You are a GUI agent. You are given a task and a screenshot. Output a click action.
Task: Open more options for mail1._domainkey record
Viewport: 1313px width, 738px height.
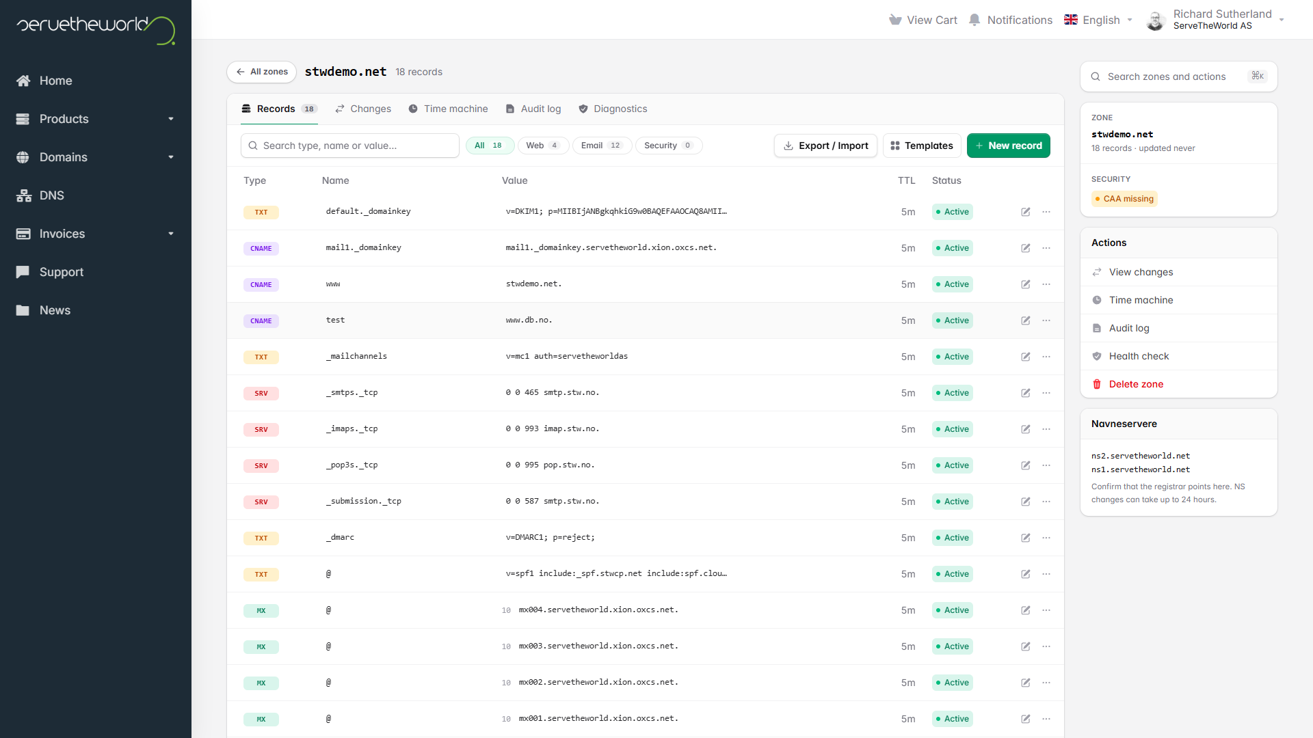click(x=1046, y=248)
